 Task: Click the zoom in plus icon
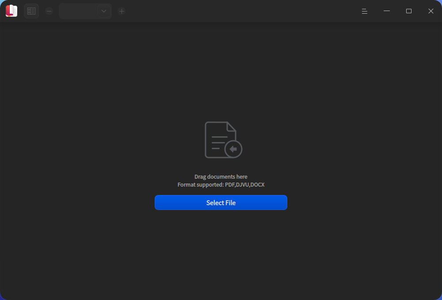(x=122, y=11)
